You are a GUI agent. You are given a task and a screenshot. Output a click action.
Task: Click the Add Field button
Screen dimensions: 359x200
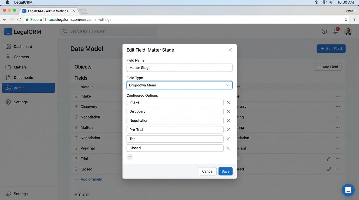tap(327, 67)
